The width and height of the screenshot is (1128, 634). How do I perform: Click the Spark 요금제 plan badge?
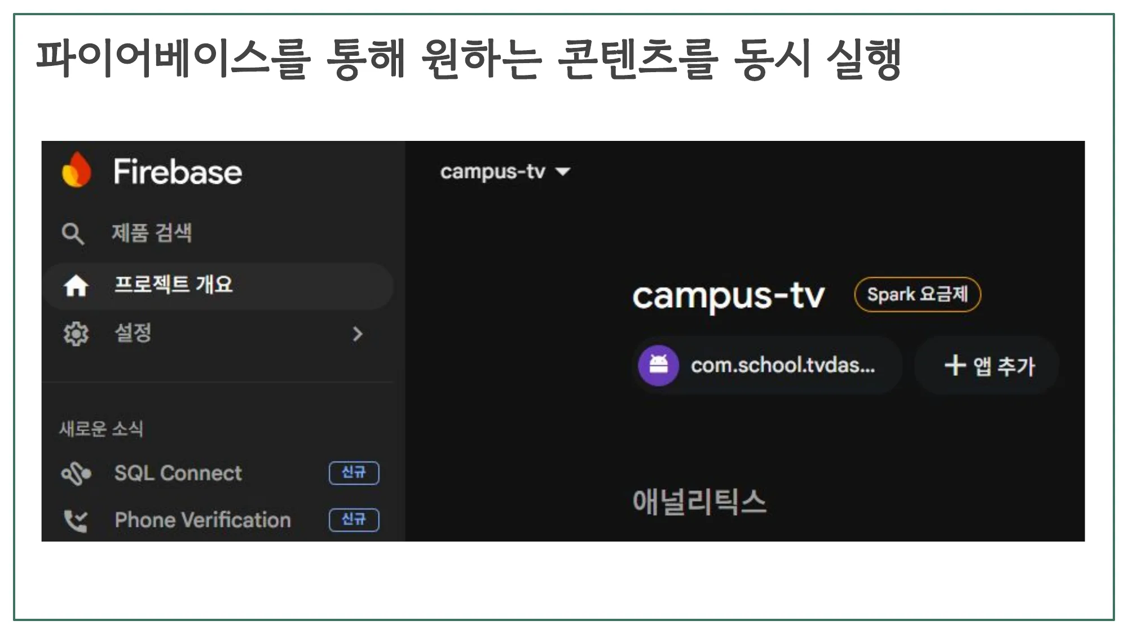[918, 294]
